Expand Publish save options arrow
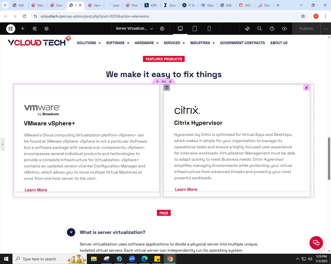 click(x=326, y=29)
